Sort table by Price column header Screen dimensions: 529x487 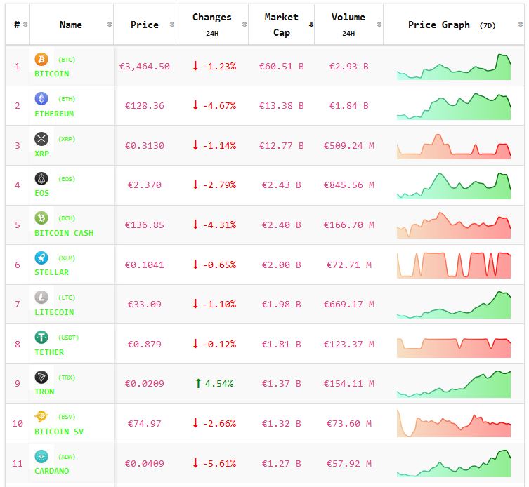click(145, 25)
